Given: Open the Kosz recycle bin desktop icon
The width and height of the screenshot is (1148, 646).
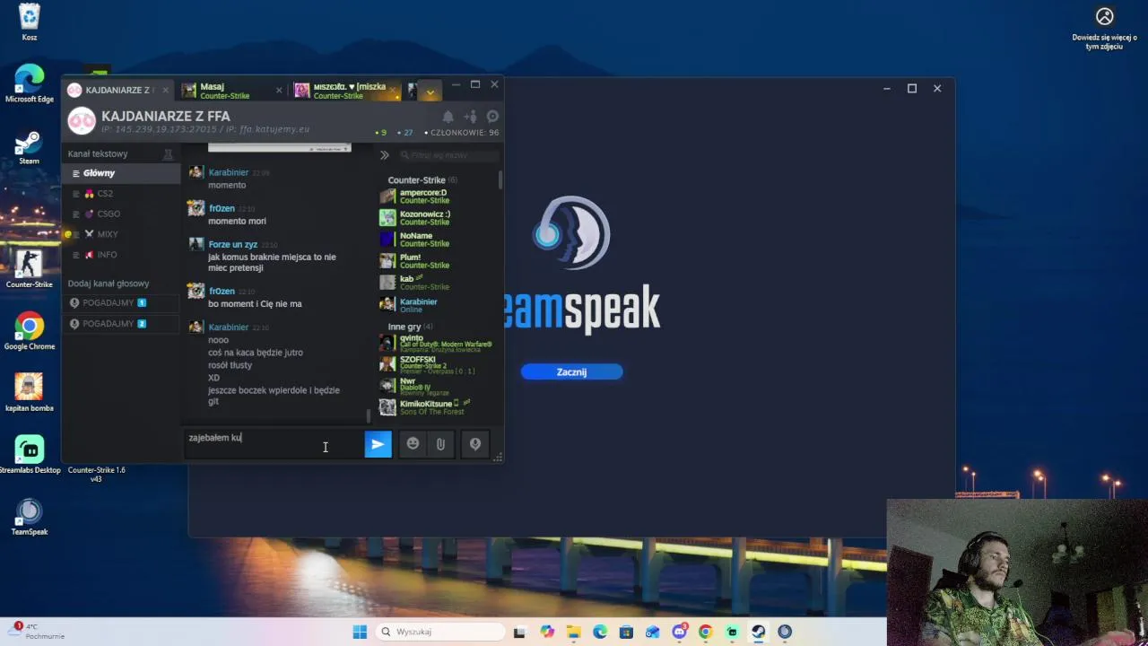Looking at the screenshot, I should click(29, 22).
